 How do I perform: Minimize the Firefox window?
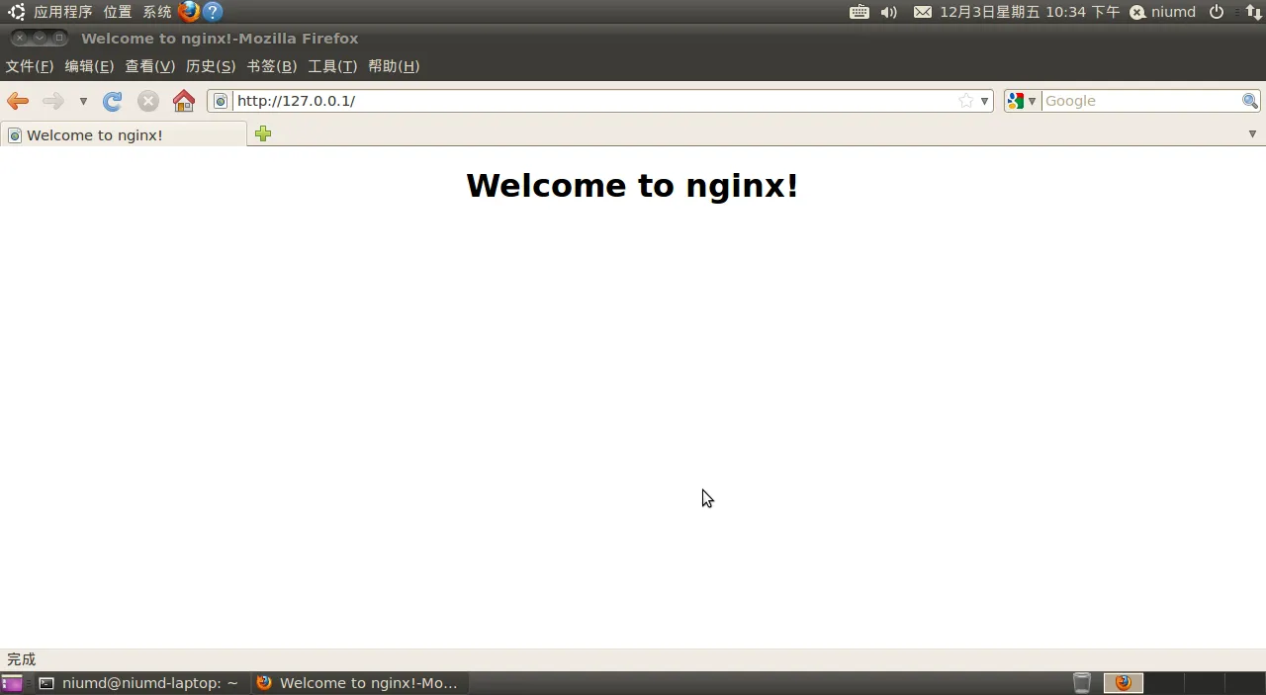40,38
